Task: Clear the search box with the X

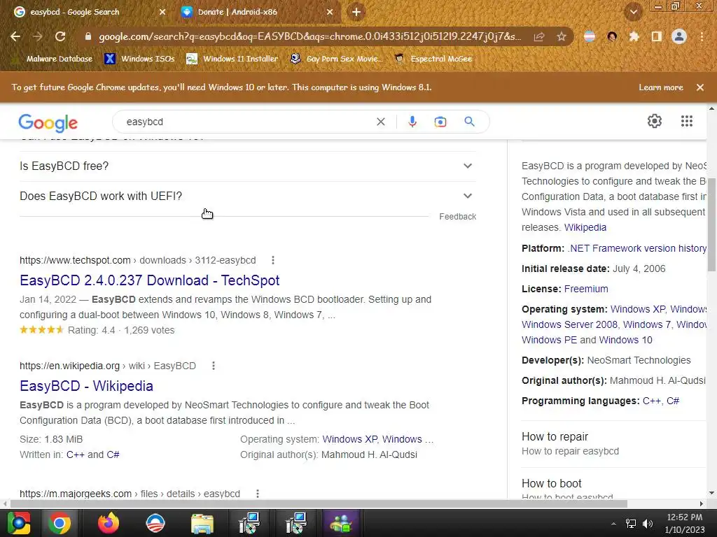Action: click(380, 122)
